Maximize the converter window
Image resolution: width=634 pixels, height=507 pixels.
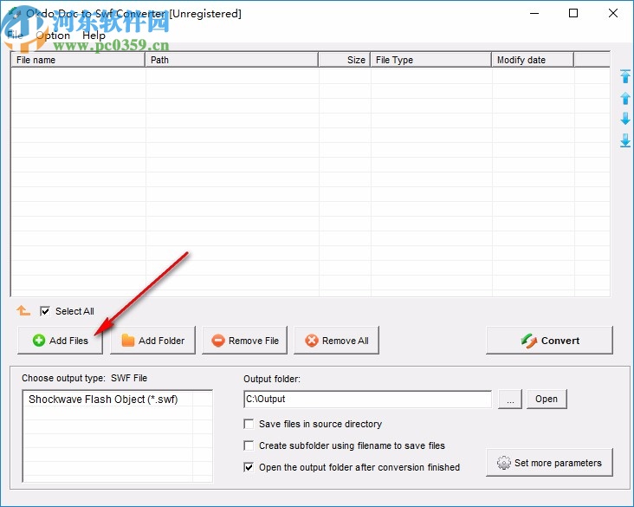click(x=573, y=13)
